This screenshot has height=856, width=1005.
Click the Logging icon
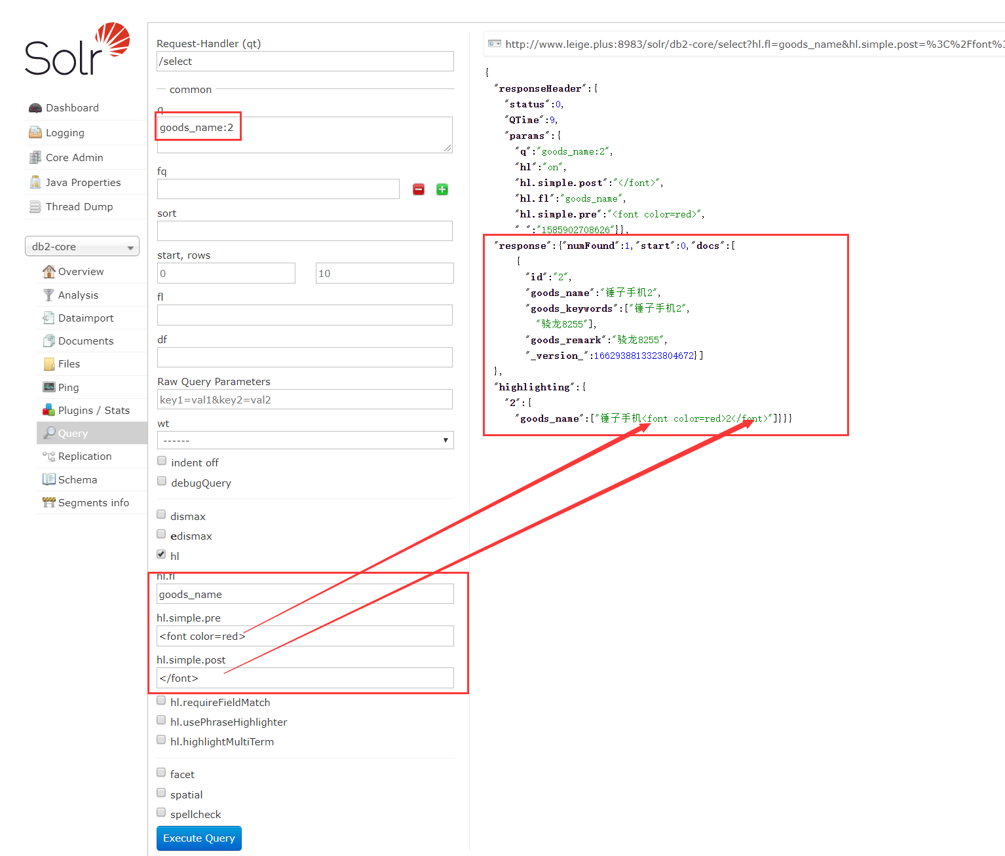pos(35,133)
